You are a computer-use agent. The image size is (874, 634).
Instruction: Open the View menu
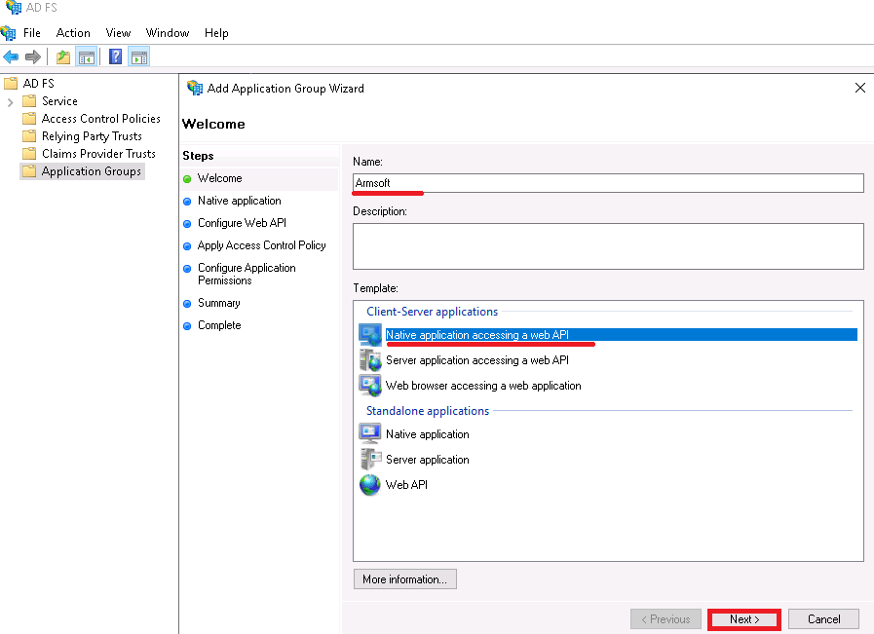(118, 33)
